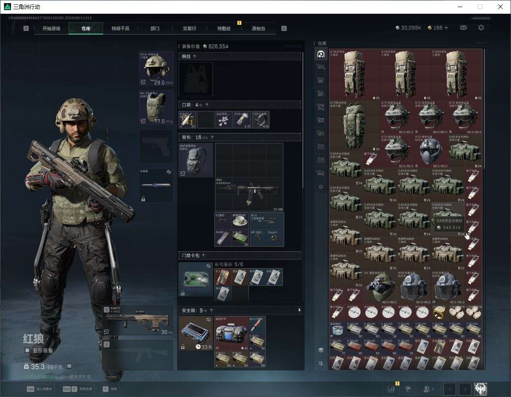Click the empty pistol slot
This screenshot has height=397, width=511.
156,146
